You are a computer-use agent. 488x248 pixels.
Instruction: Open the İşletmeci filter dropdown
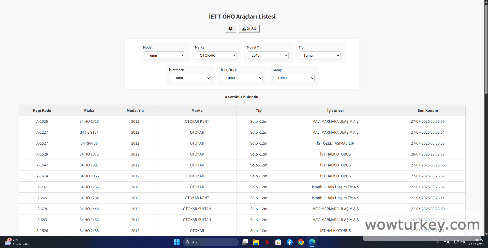click(x=190, y=78)
